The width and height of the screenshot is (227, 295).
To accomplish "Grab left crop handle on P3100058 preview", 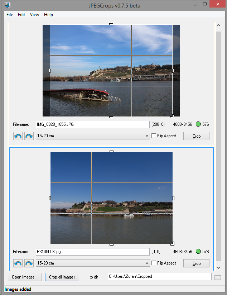I will tap(50, 198).
